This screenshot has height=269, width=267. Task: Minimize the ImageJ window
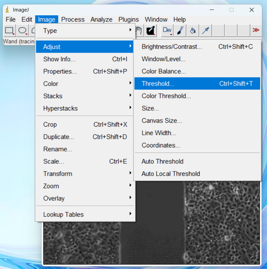point(212,10)
